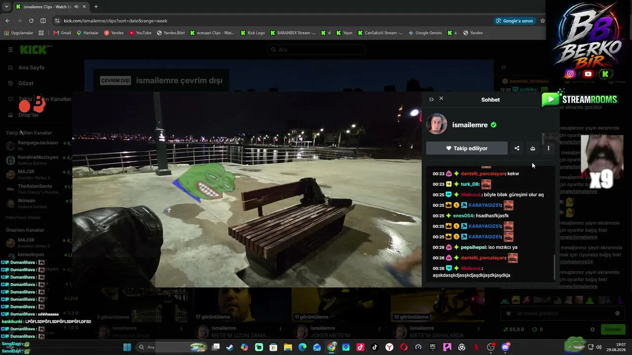Image resolution: width=632 pixels, height=355 pixels.
Task: Open emoji picker in the background chat input
Action: click(x=617, y=314)
